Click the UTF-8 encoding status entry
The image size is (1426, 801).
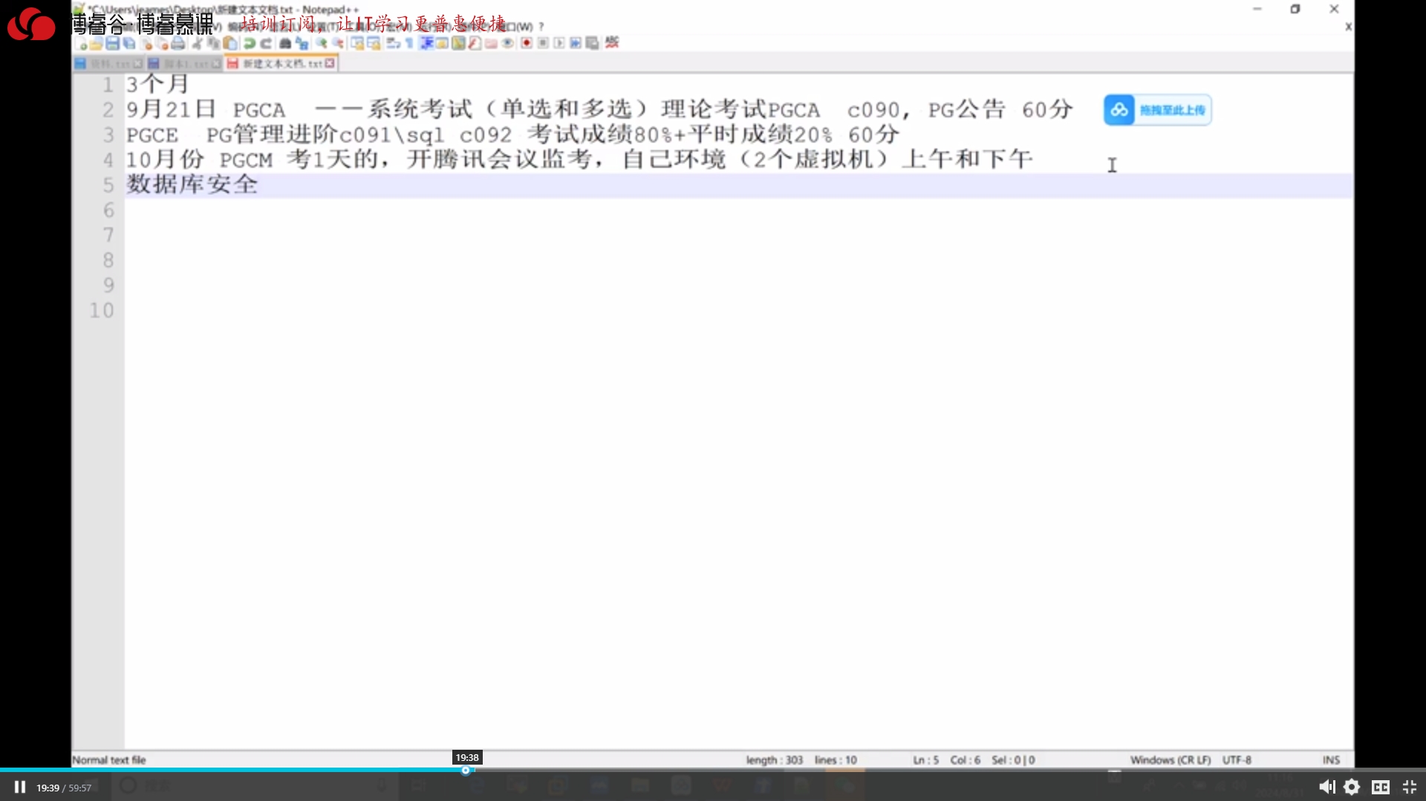pos(1237,759)
